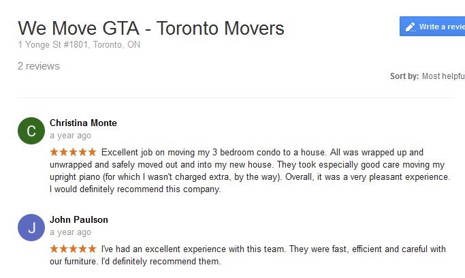Viewport: 465px width, 278px height.
Task: Open the Most helpful sort dropdown
Action: 443,76
